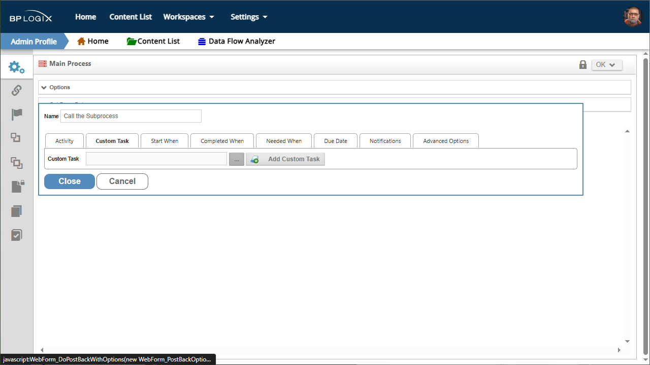Switch to the Advanced Options tab
The image size is (650, 365).
(446, 141)
